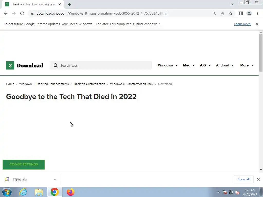Screen dimensions: 263x197
Task: Click the scrollbar down arrow
Action: pos(261,170)
